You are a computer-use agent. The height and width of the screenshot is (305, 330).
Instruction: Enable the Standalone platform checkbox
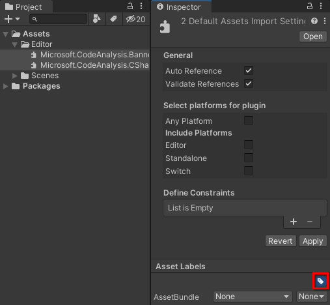pyautogui.click(x=249, y=158)
